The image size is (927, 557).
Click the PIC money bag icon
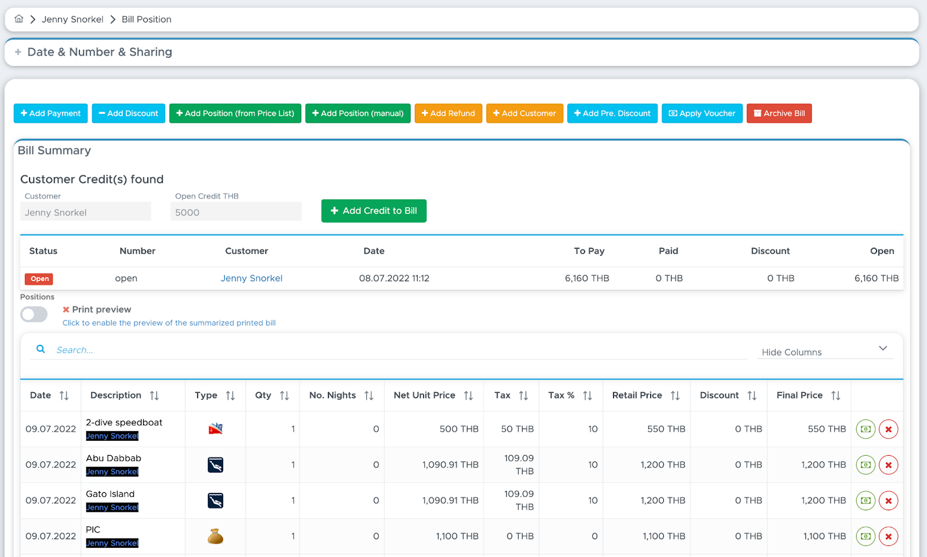pos(216,537)
